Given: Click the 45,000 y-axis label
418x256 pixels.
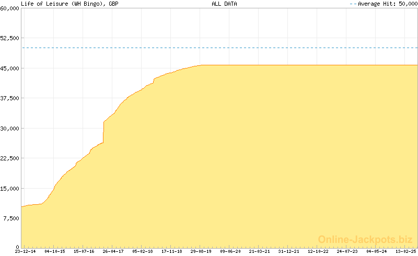Looking at the screenshot, I should click(9, 68).
